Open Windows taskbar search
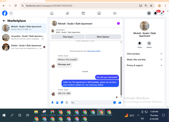Image resolution: width=169 pixels, height=122 pixels. click(x=12, y=115)
